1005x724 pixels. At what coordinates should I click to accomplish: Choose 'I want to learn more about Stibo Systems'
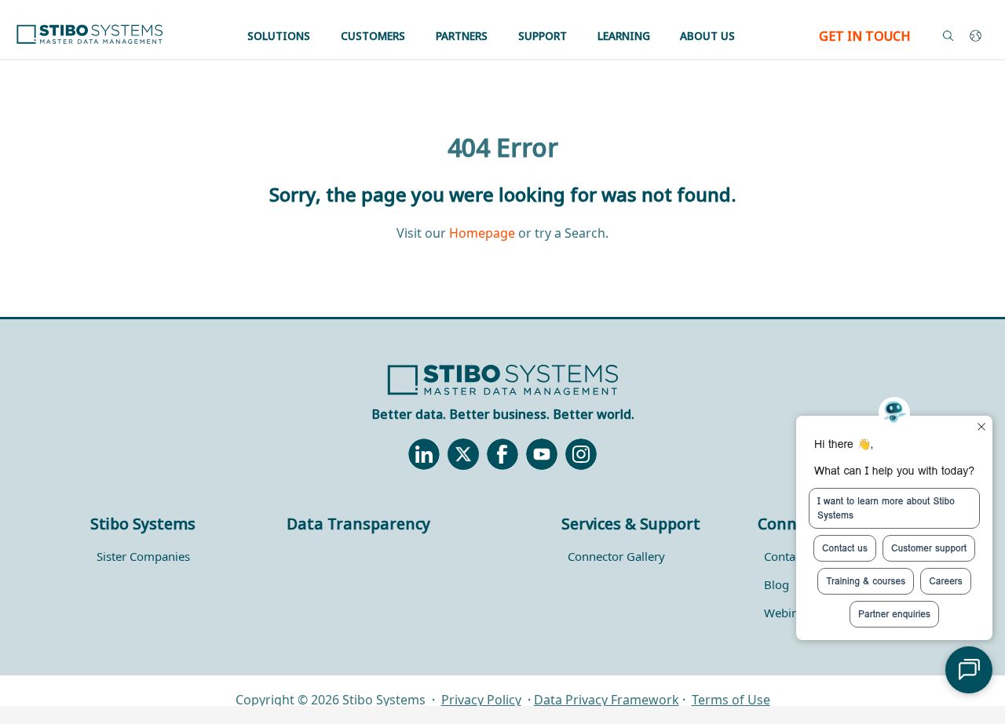point(894,508)
